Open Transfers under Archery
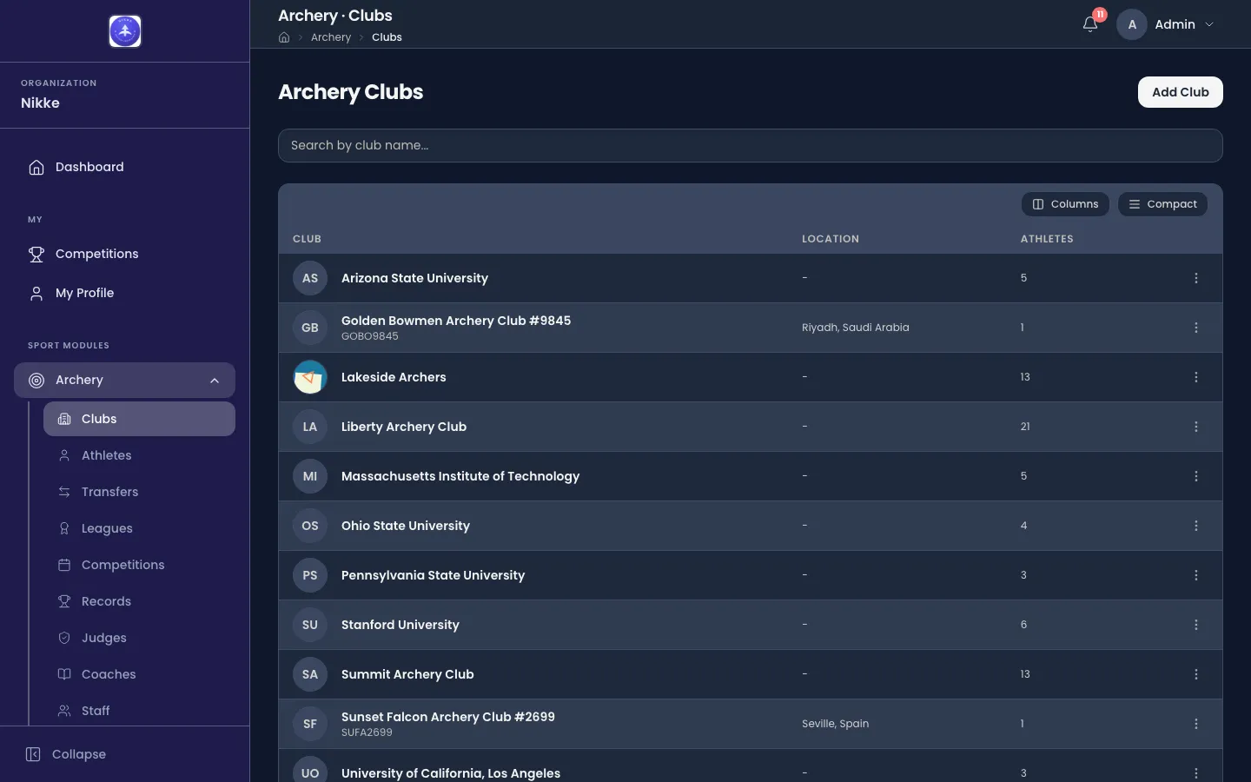This screenshot has width=1251, height=782. 139,492
